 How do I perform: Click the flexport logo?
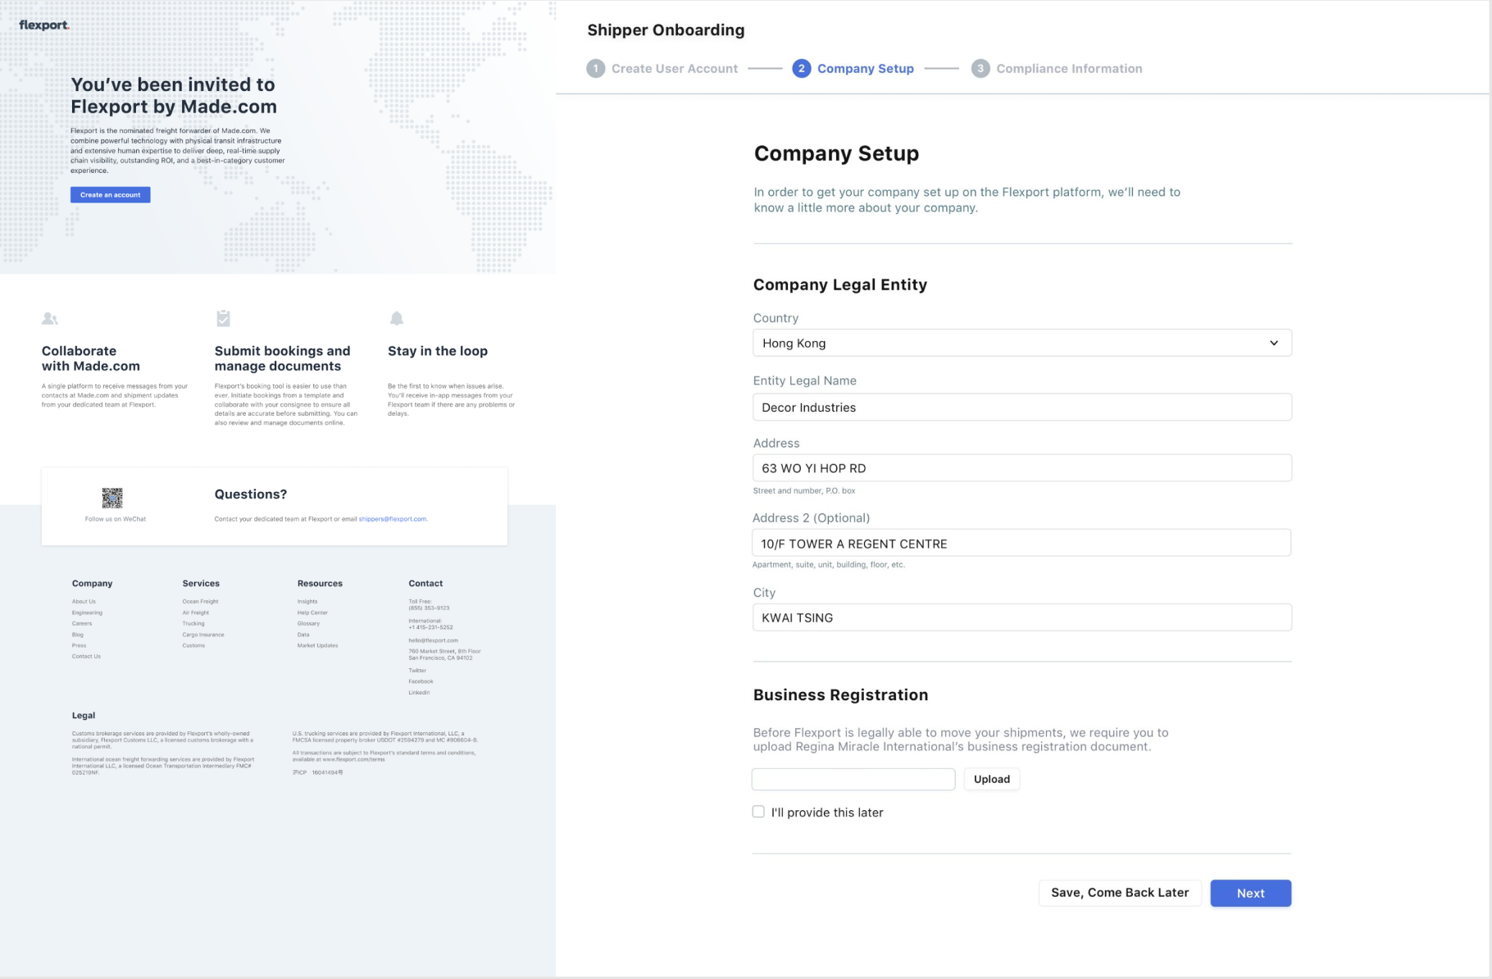[44, 25]
